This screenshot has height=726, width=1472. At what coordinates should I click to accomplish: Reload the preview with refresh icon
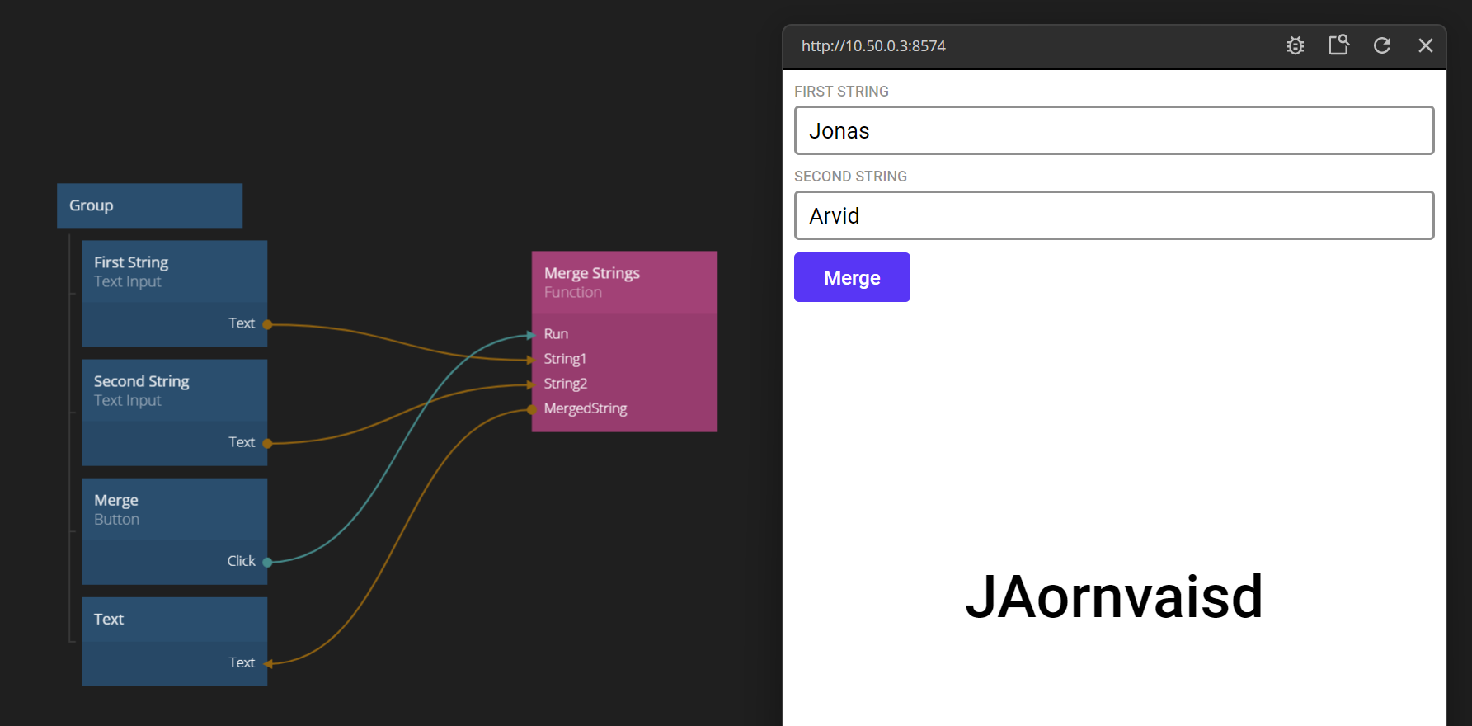pos(1382,45)
